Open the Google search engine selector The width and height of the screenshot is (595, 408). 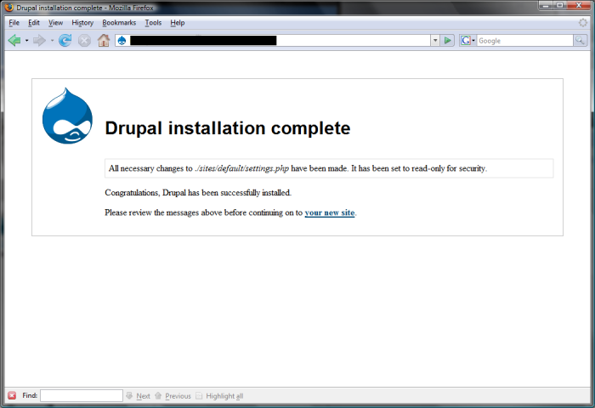tap(467, 40)
